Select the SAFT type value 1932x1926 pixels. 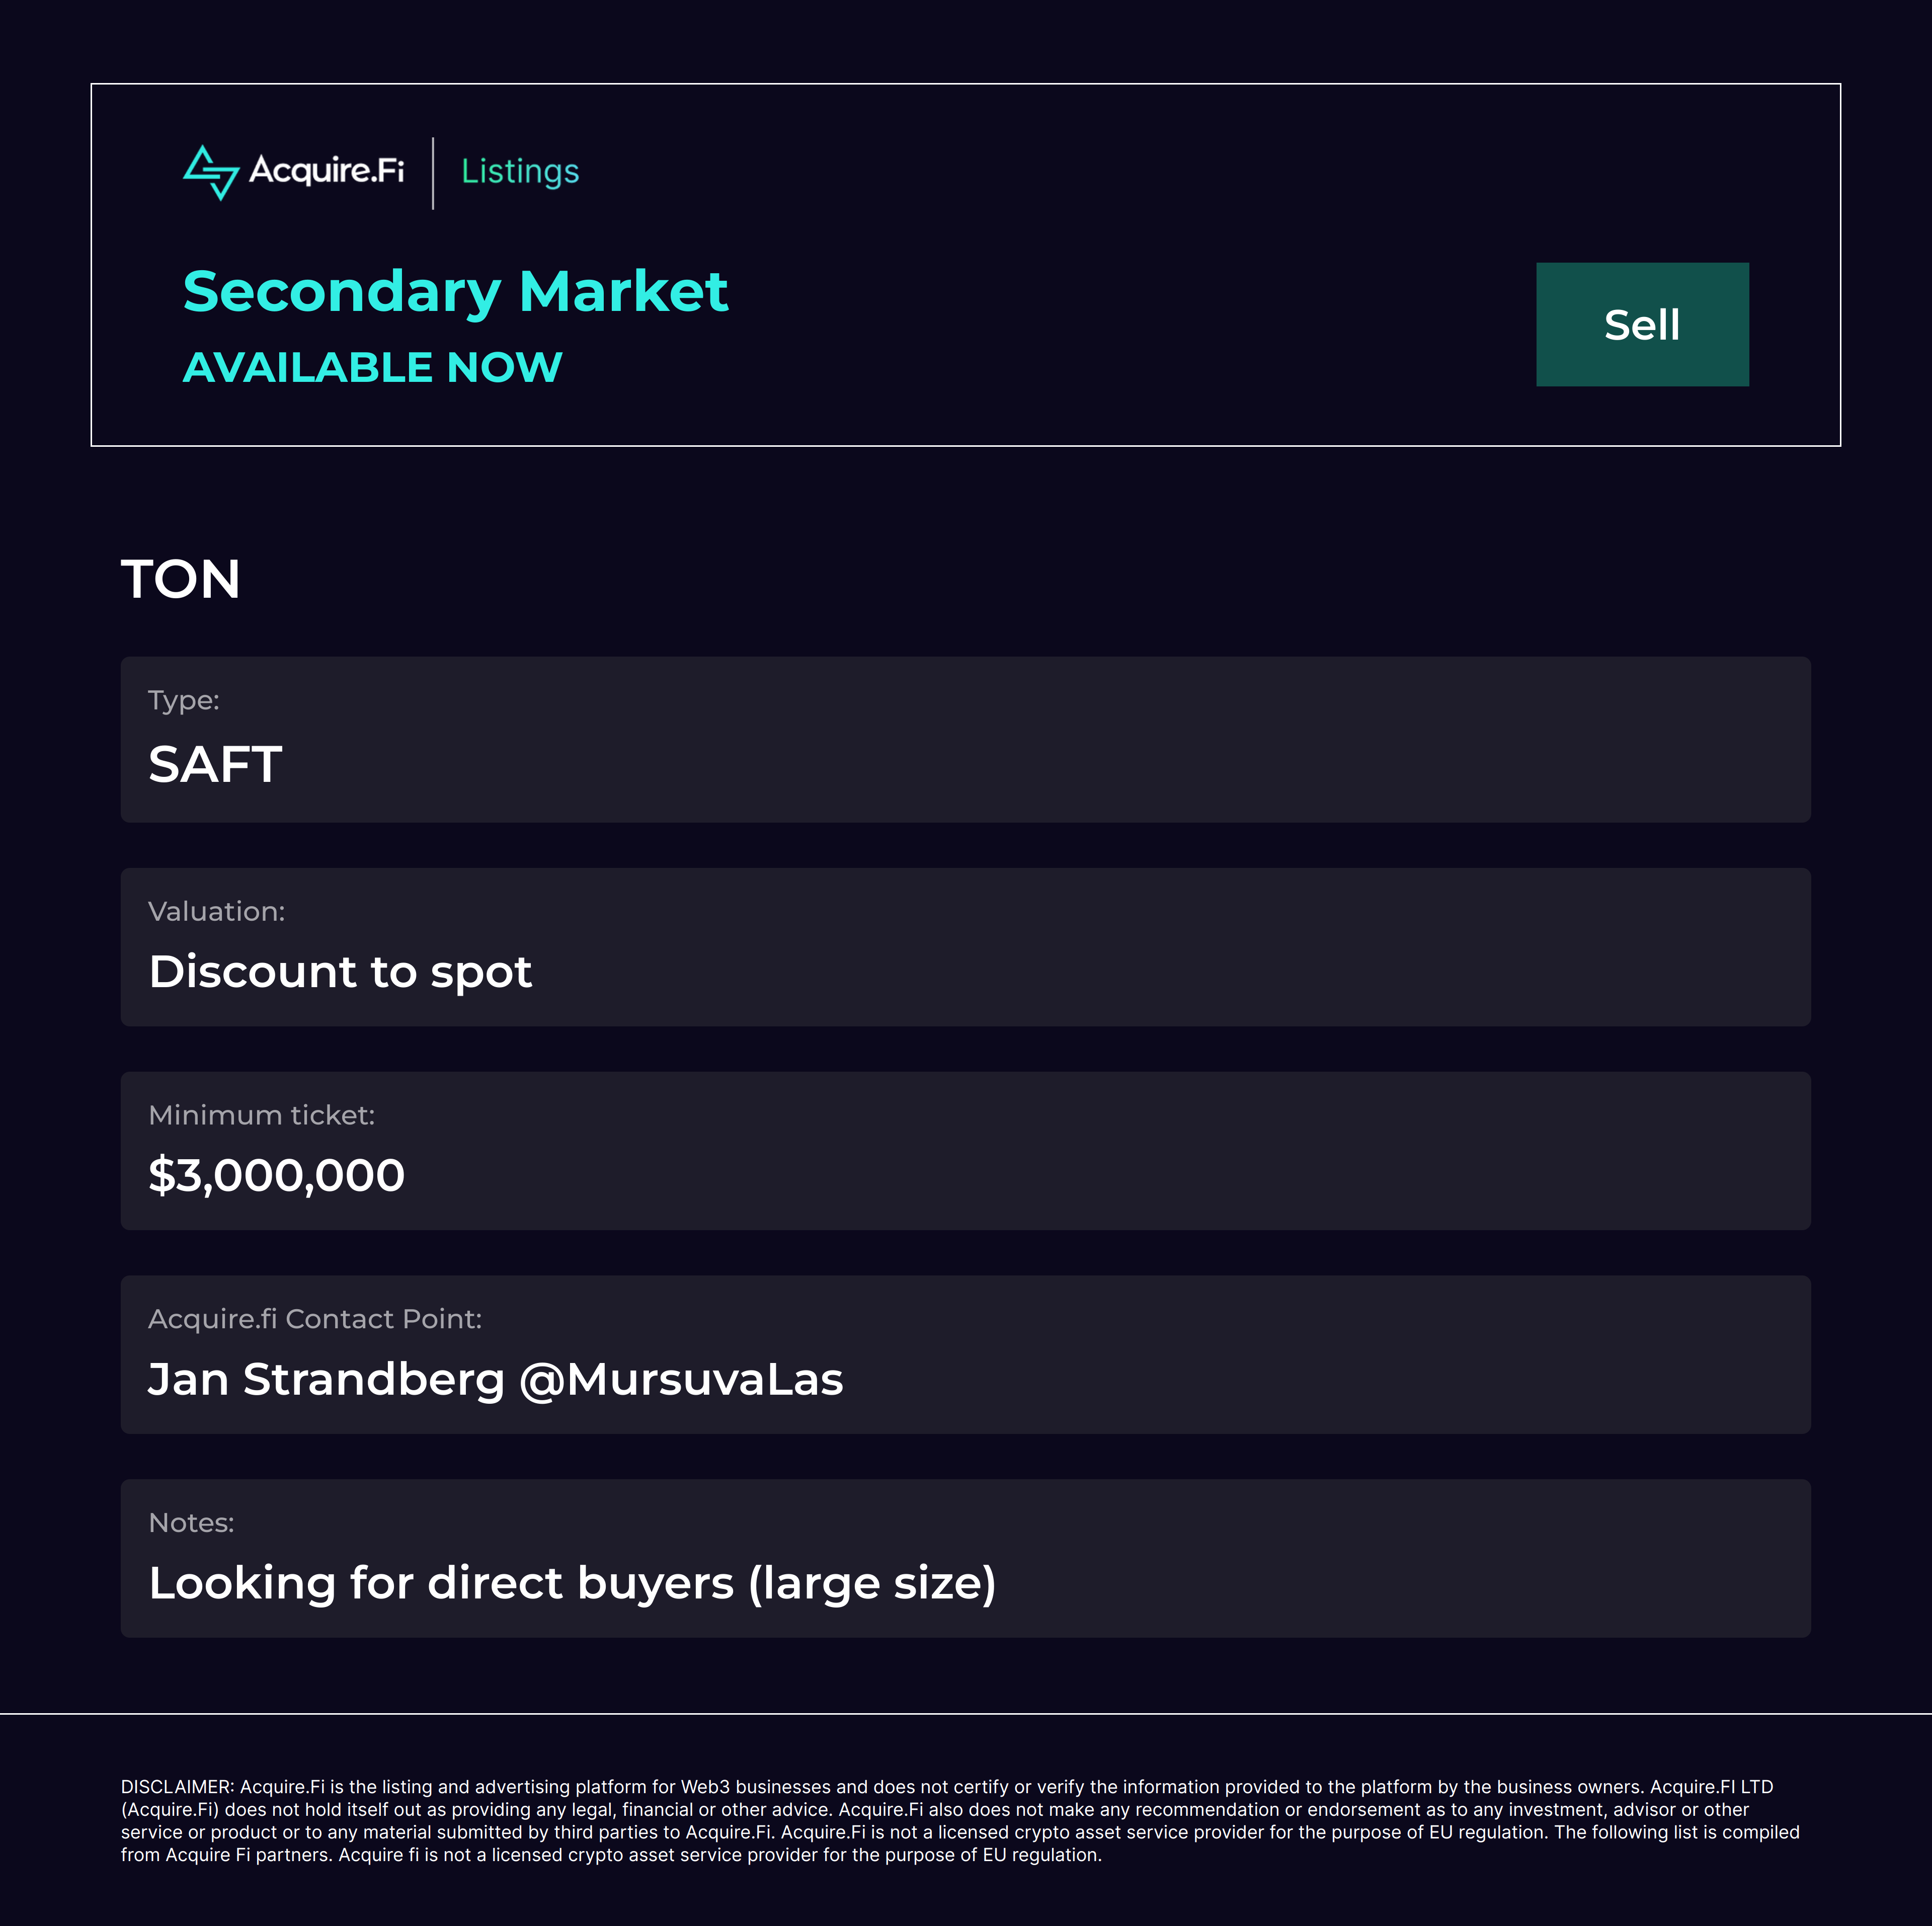(215, 765)
